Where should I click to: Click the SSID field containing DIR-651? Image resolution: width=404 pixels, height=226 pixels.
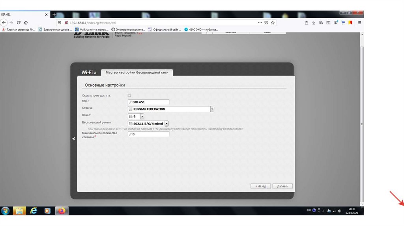pos(149,102)
